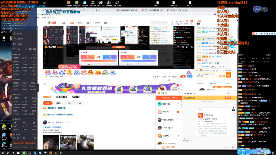Open the second pinned post link in the feed
The width and height of the screenshot is (276, 155).
[60, 115]
